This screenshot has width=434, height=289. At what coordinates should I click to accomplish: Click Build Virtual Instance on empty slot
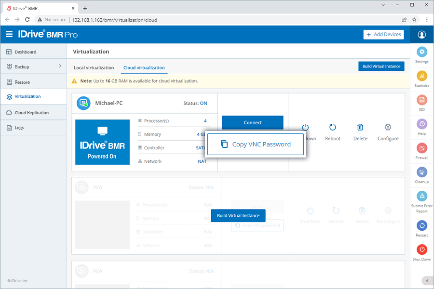point(238,215)
